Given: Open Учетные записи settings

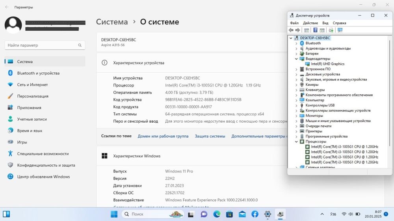Looking at the screenshot, I should tap(45, 119).
